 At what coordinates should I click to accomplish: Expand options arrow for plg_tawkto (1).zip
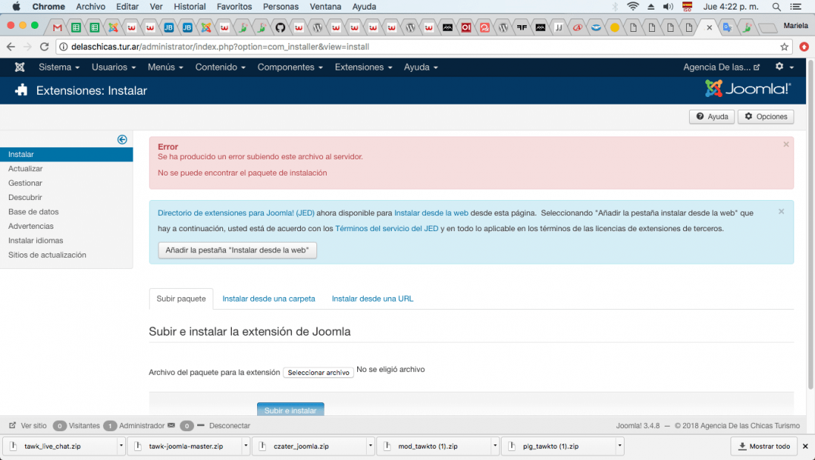[619, 446]
